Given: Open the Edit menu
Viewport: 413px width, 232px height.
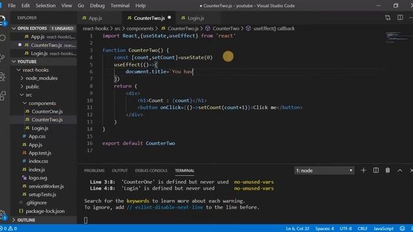Looking at the screenshot, I should [26, 6].
